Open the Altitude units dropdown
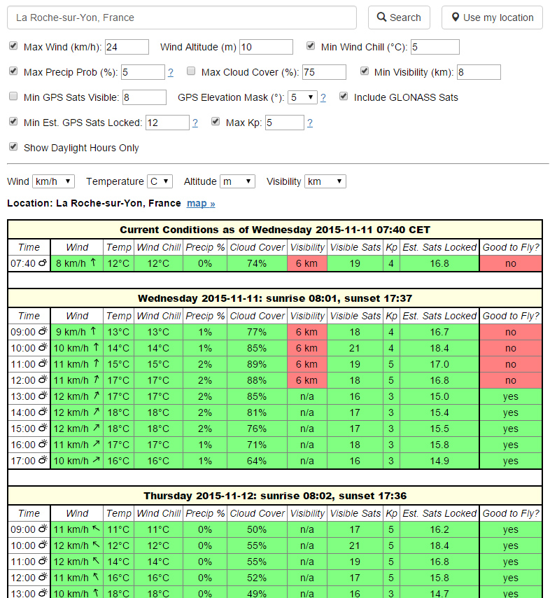The image size is (550, 598). (x=237, y=181)
